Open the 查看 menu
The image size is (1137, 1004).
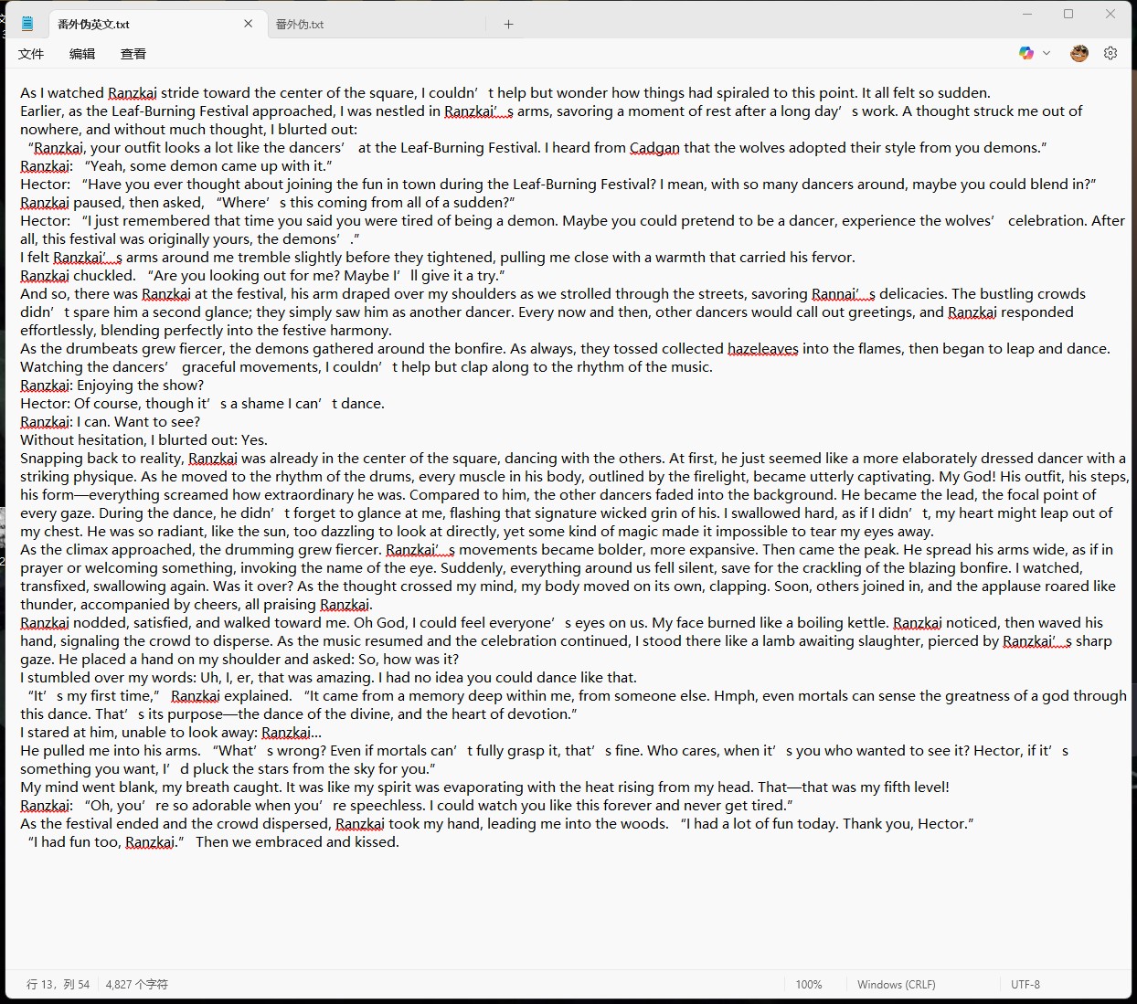pyautogui.click(x=133, y=54)
